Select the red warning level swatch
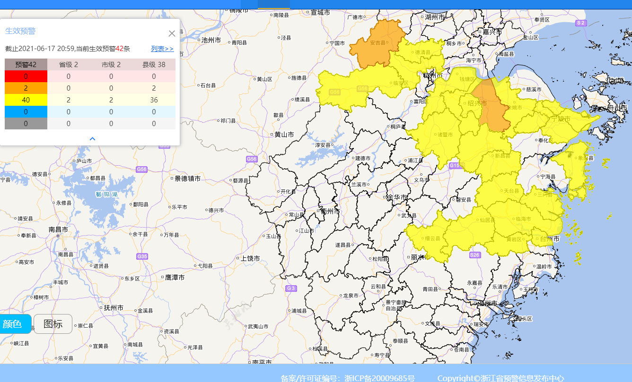The height and width of the screenshot is (382, 632). [x=26, y=76]
